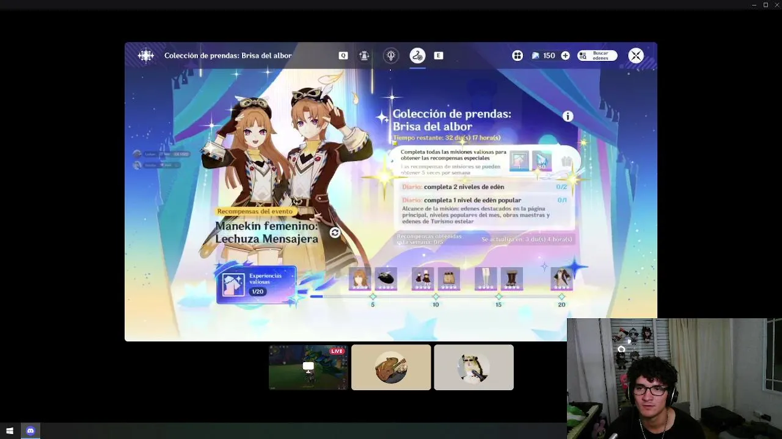Select the E shortcut tab icon
782x439 pixels.
pyautogui.click(x=438, y=55)
